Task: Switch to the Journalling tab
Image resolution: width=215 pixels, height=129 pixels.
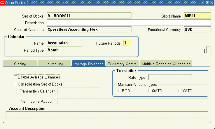Action: 54,64
